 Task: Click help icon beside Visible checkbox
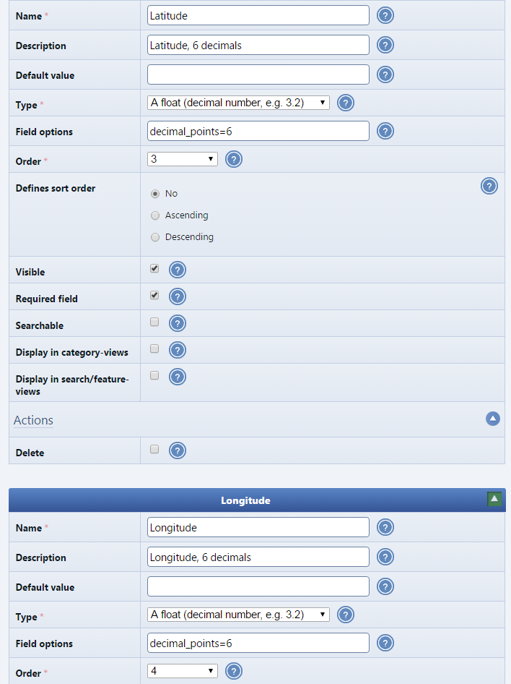[x=178, y=270]
